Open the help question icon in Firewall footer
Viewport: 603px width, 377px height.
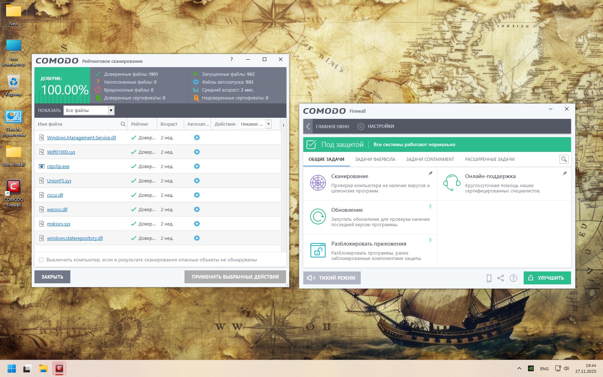tap(514, 278)
